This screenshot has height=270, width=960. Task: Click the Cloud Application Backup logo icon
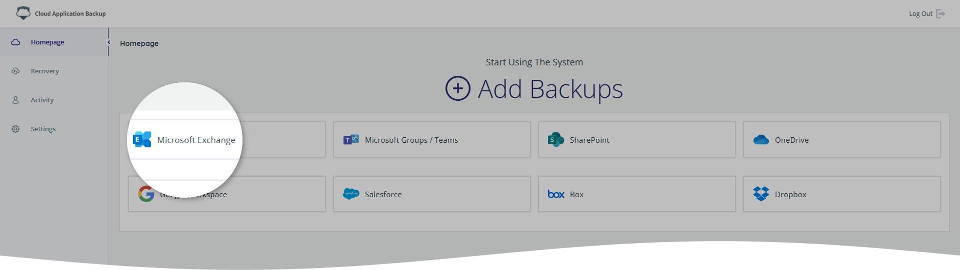coord(23,13)
